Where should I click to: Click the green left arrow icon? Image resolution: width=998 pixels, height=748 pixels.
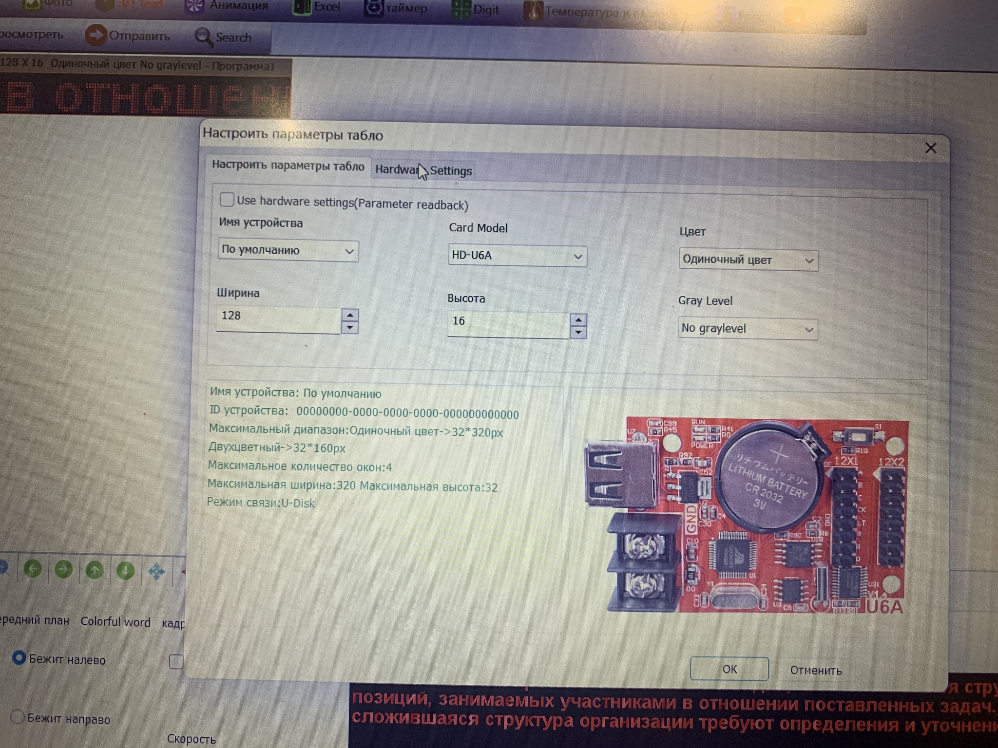click(33, 569)
